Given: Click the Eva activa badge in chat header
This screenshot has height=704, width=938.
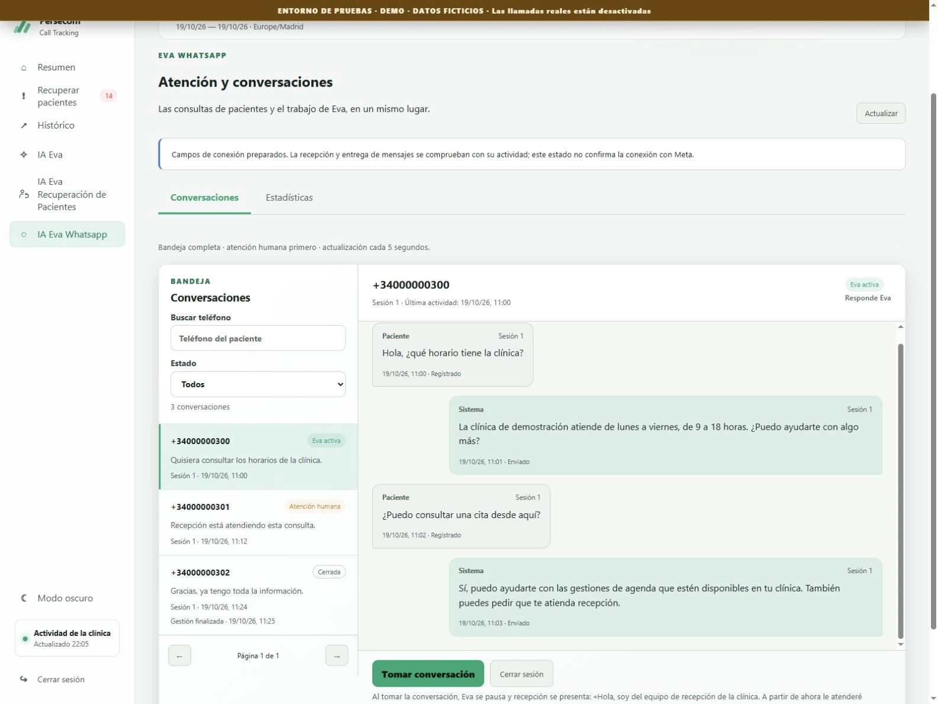Looking at the screenshot, I should (864, 285).
